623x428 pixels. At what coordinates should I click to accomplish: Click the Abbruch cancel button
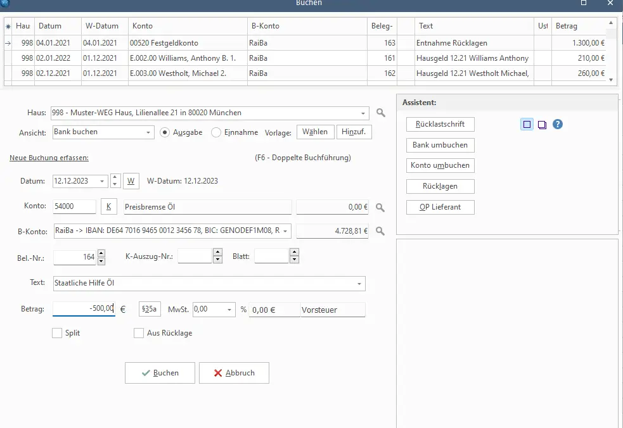234,373
